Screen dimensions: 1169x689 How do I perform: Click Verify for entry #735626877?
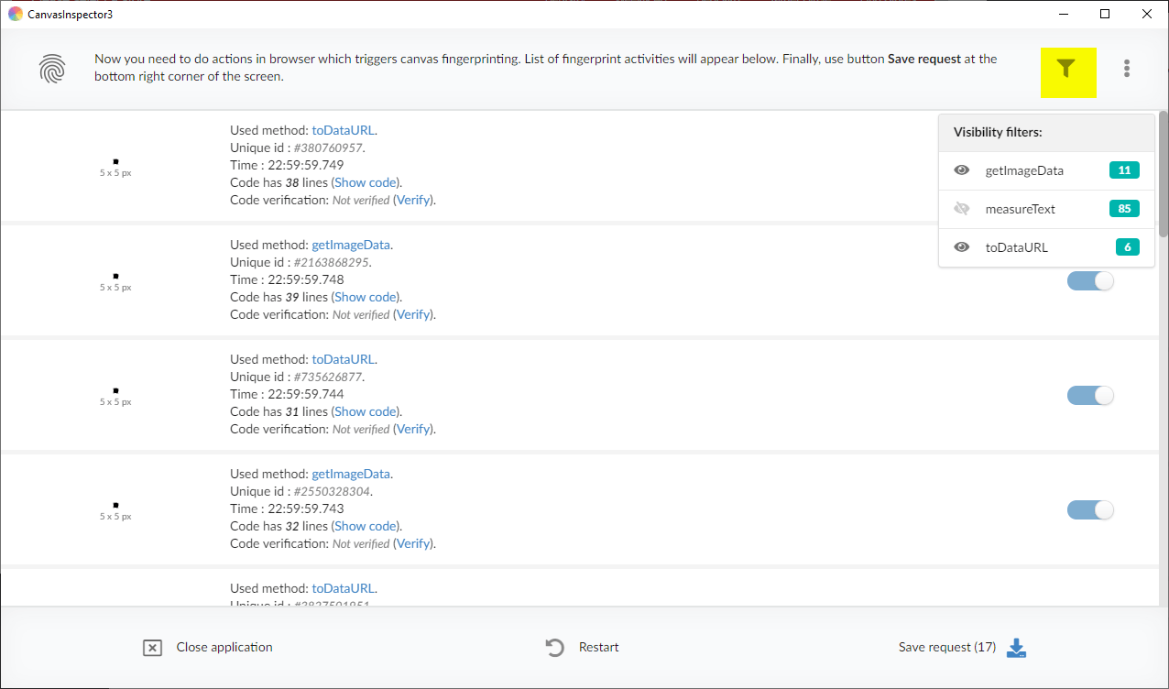pyautogui.click(x=413, y=429)
